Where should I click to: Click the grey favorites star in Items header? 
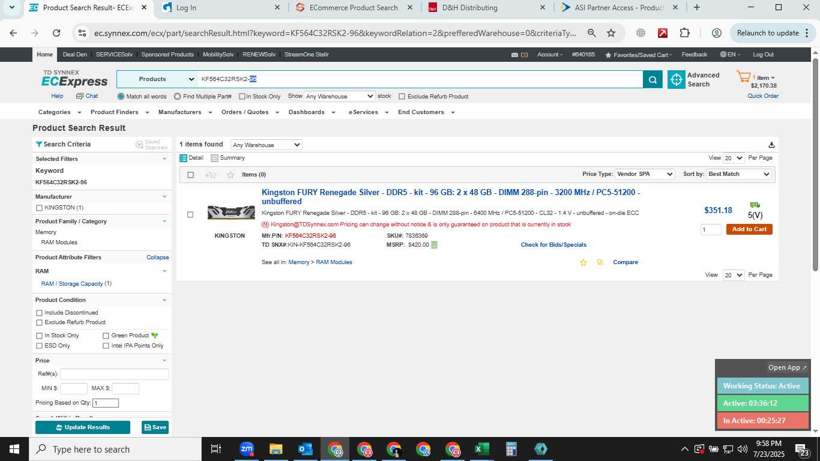point(231,175)
